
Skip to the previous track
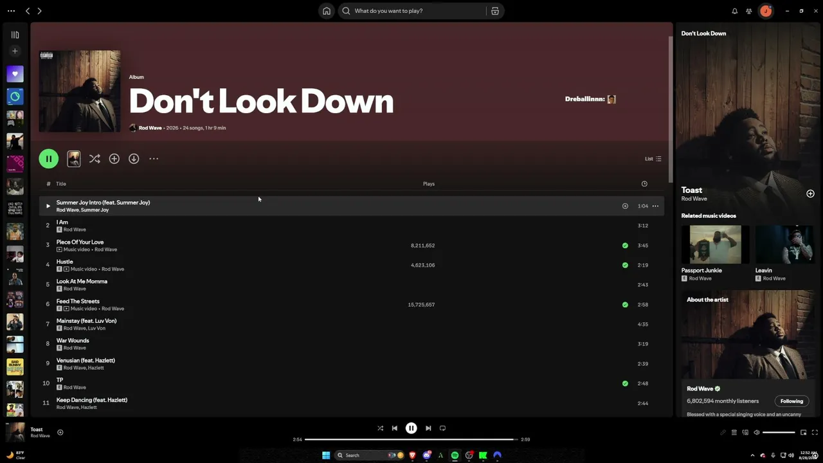tap(395, 428)
